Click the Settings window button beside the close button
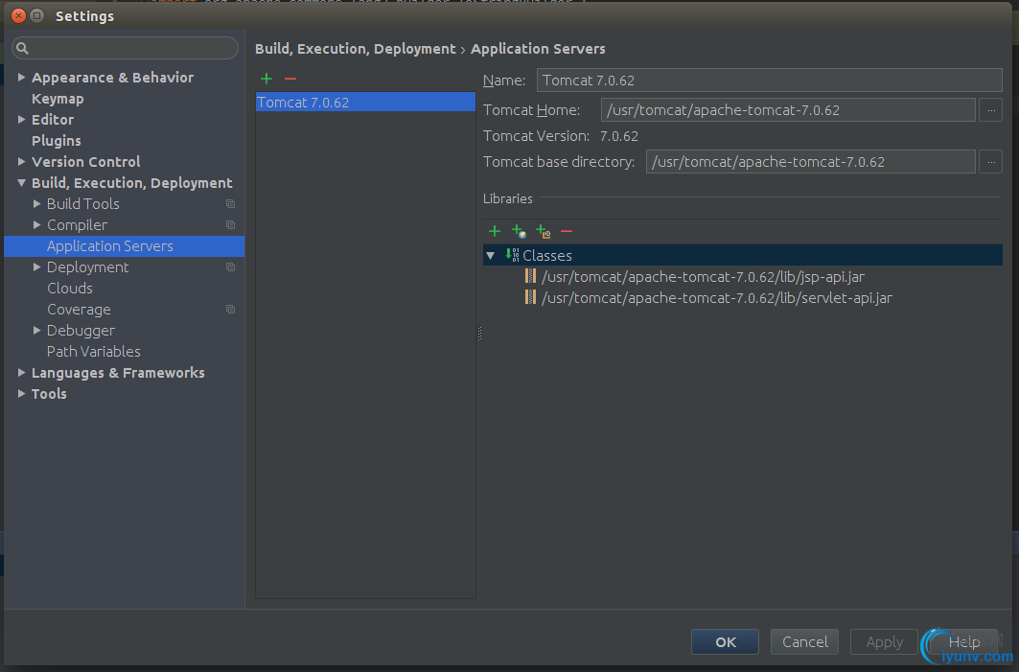This screenshot has height=672, width=1019. (37, 15)
